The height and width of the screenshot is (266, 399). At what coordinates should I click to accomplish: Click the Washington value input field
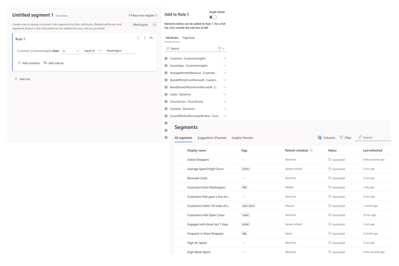(x=121, y=51)
